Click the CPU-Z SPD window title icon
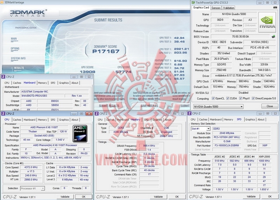Image resolution: width=280 pixels, height=200 pixels. point(190,113)
